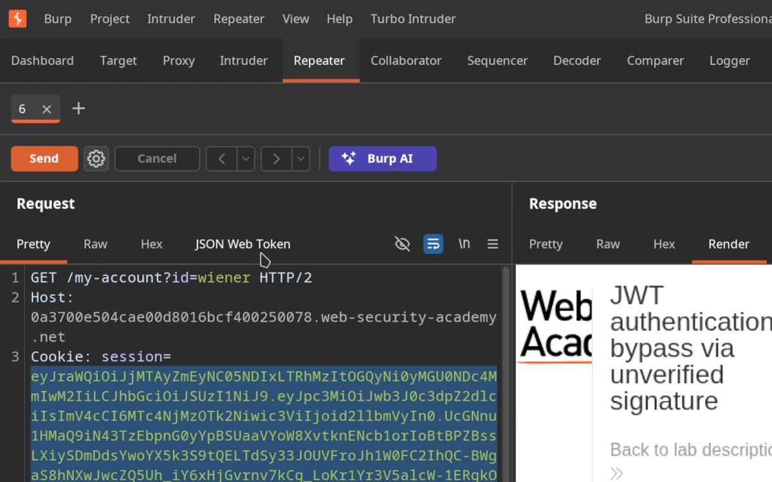Open the Help menu
The image size is (772, 482).
340,19
